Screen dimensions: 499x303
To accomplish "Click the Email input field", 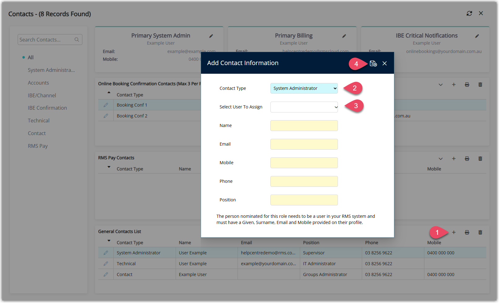I will click(304, 144).
